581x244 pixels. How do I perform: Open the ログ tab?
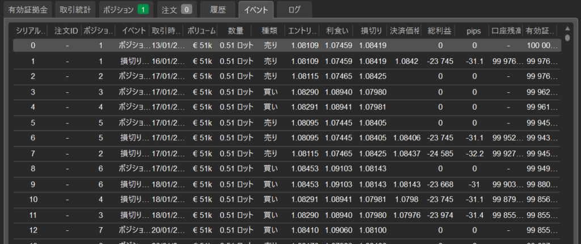[295, 10]
